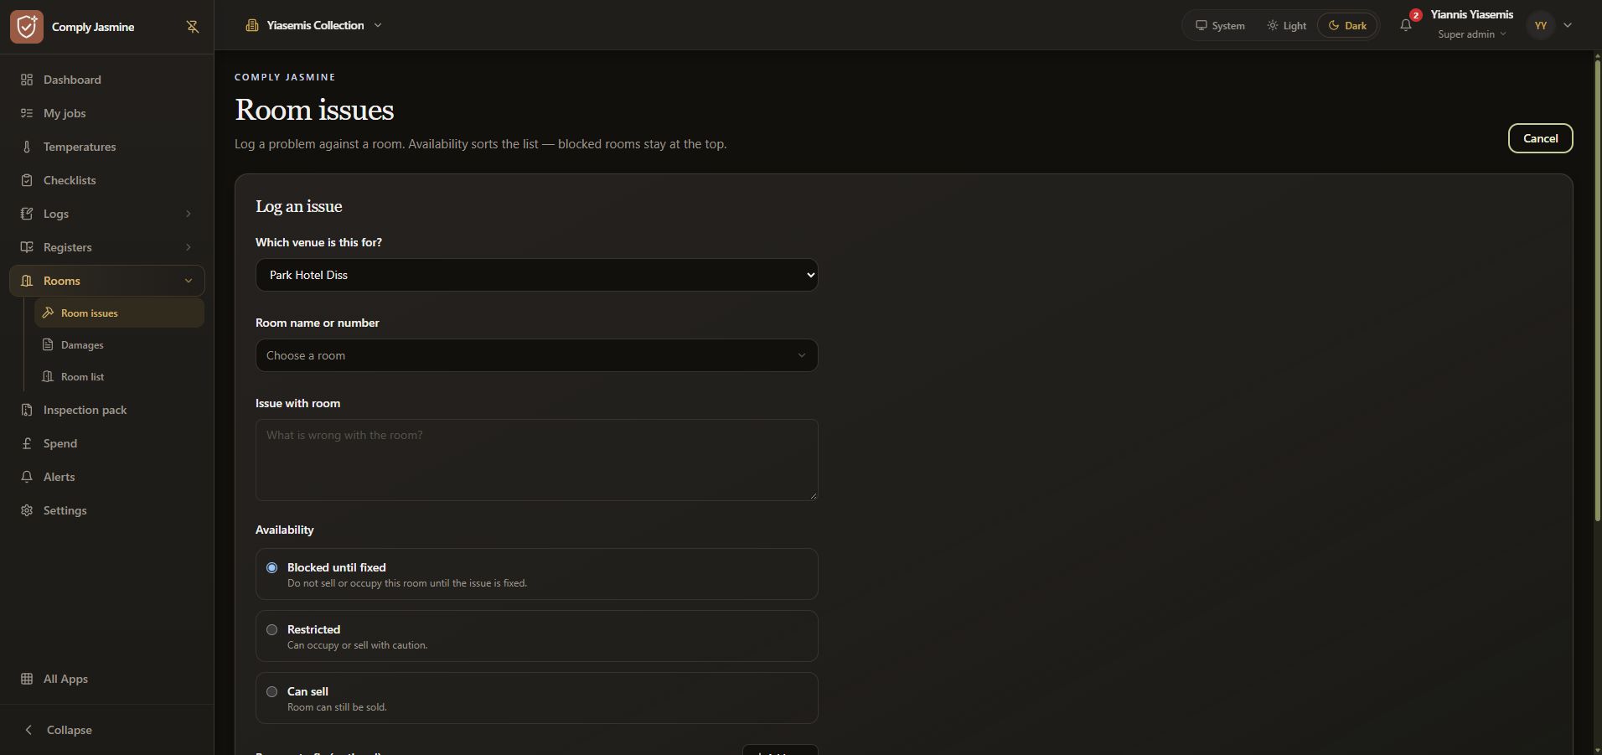This screenshot has height=755, width=1602.
Task: Click the Checklists clipboard icon
Action: [27, 180]
